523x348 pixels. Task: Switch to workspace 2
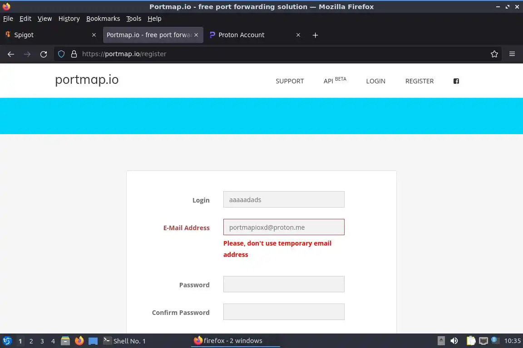point(31,341)
